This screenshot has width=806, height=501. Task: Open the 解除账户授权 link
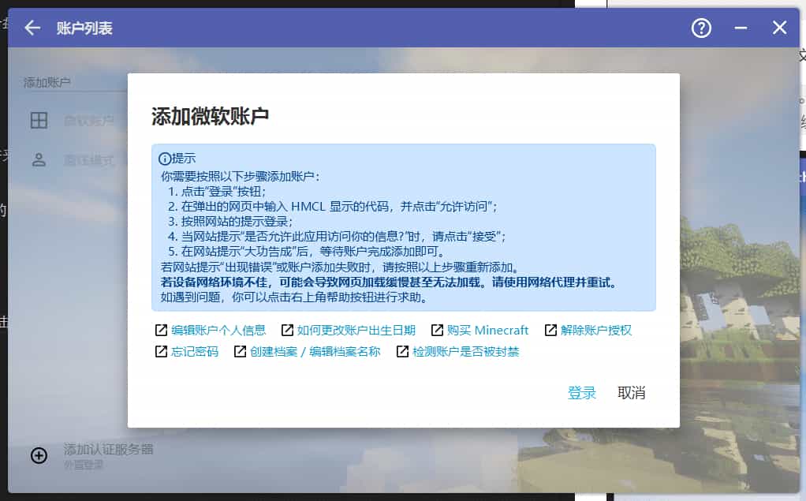coord(596,331)
